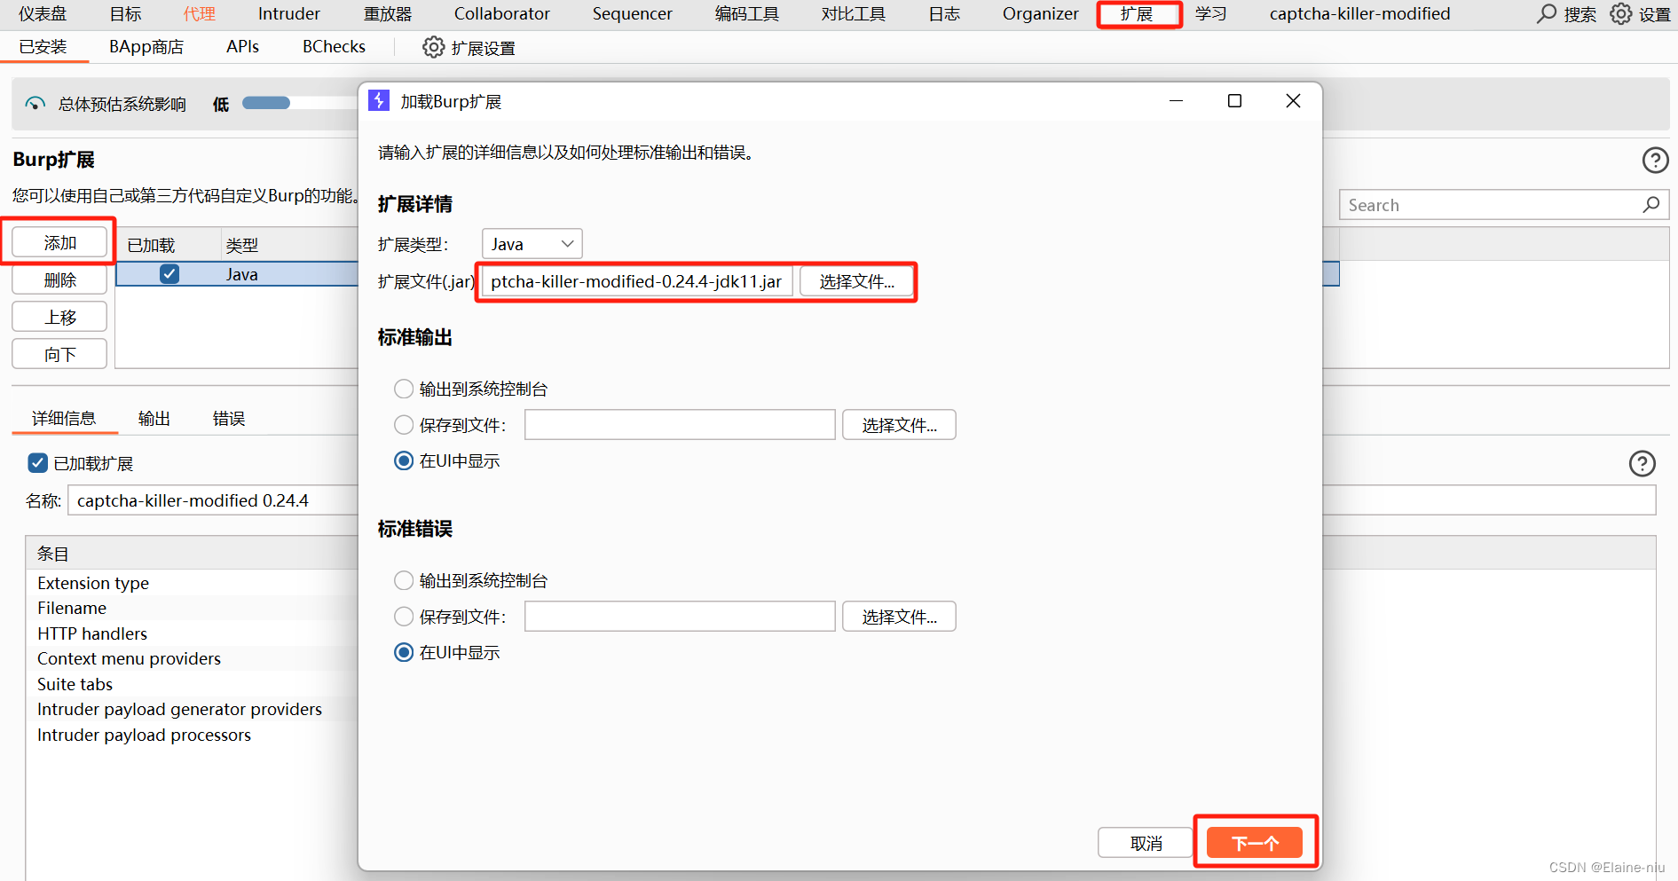
Task: Click the 已加载 column header
Action: [168, 245]
